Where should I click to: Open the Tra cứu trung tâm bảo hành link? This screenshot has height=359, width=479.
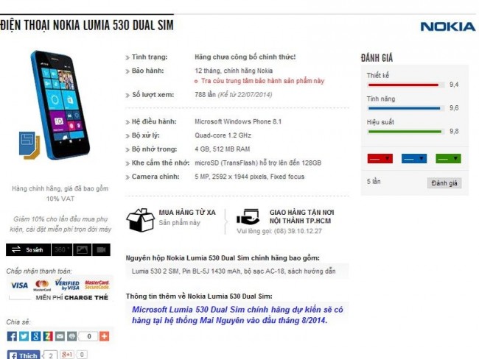pyautogui.click(x=262, y=81)
